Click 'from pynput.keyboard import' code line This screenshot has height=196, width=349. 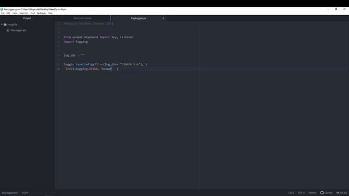[99, 37]
